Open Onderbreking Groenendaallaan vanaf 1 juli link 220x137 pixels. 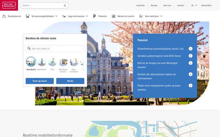160,49
